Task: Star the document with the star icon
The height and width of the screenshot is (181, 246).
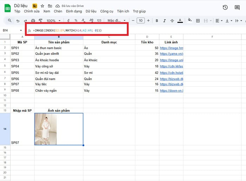Action: tap(42, 6)
